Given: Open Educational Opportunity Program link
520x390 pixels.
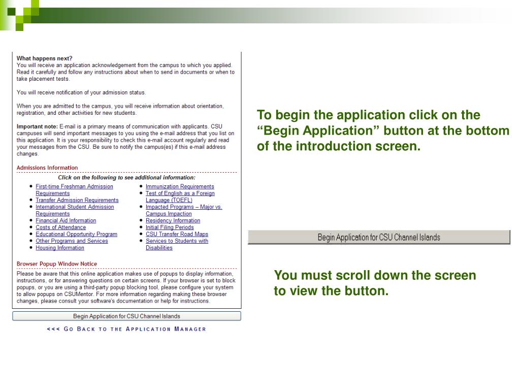Looking at the screenshot, I should (76, 234).
